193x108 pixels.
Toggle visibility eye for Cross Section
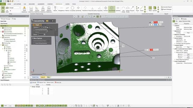pos(25,66)
